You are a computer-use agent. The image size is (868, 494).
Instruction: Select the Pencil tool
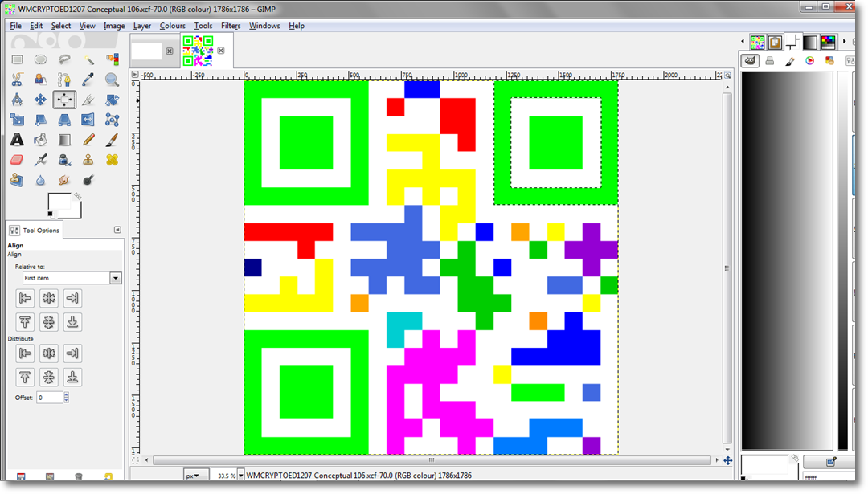[88, 140]
